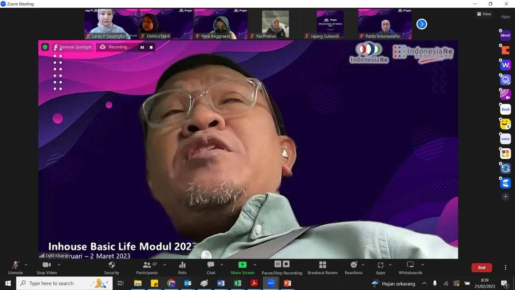Open Word from taskbar
The height and width of the screenshot is (290, 515).
(x=220, y=283)
